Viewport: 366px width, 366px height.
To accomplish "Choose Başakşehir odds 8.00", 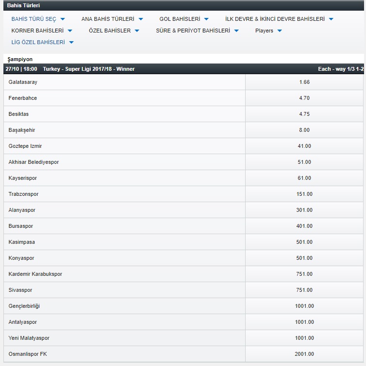I will coord(304,130).
